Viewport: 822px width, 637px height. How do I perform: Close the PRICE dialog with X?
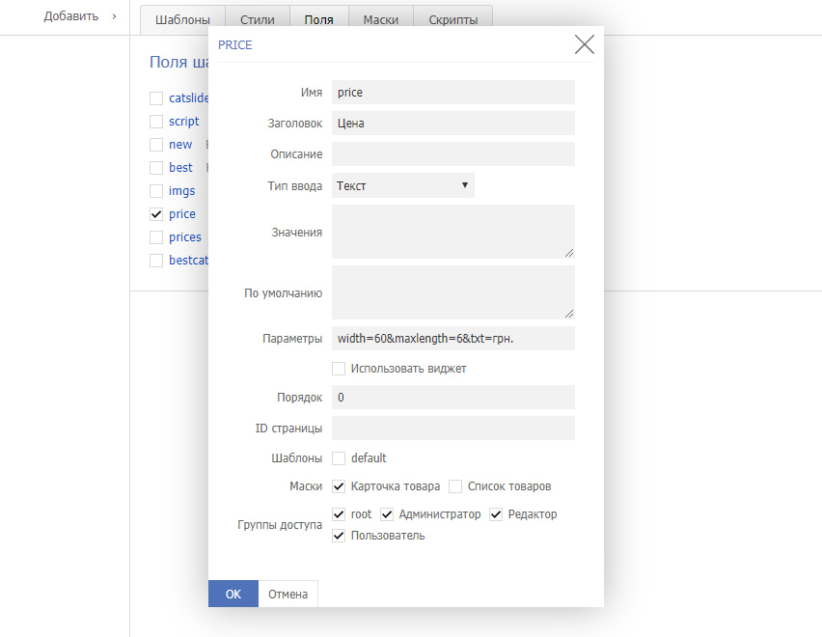click(x=584, y=44)
